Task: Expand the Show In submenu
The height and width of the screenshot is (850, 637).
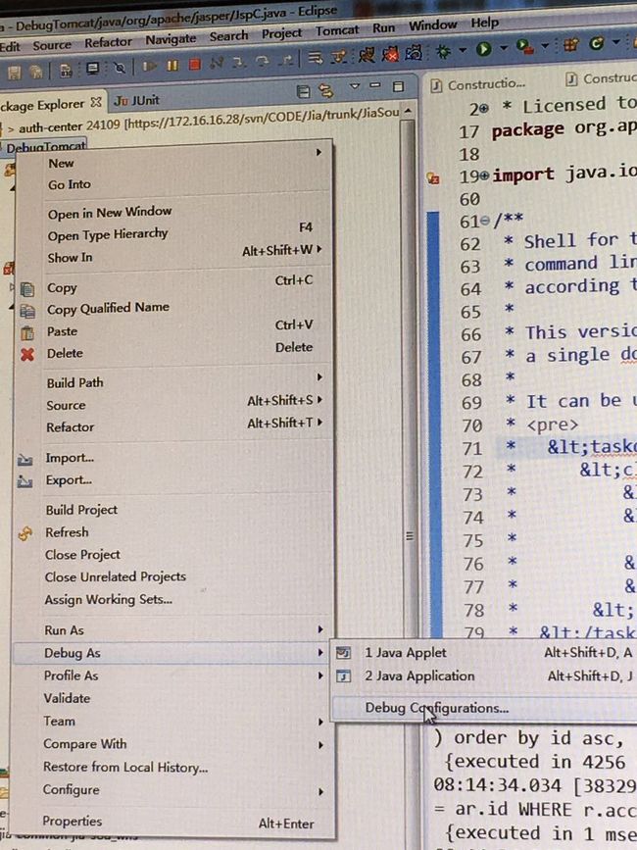Action: [173, 255]
